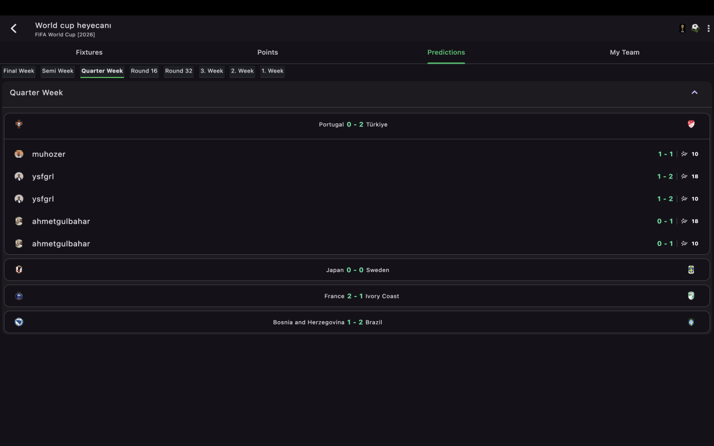Click ahmetgulbahar name in 10-point row

coord(61,243)
